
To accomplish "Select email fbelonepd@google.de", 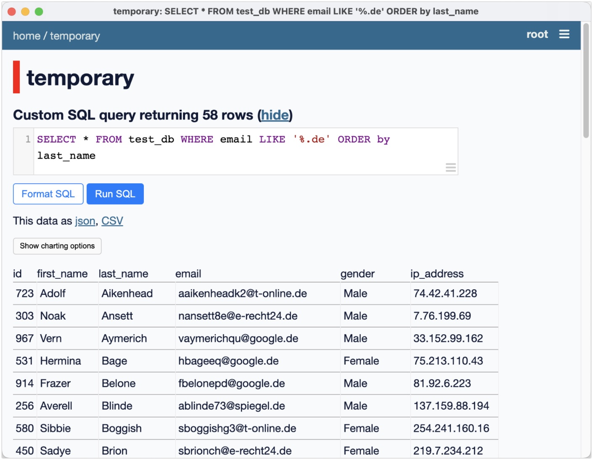I will tap(258, 383).
